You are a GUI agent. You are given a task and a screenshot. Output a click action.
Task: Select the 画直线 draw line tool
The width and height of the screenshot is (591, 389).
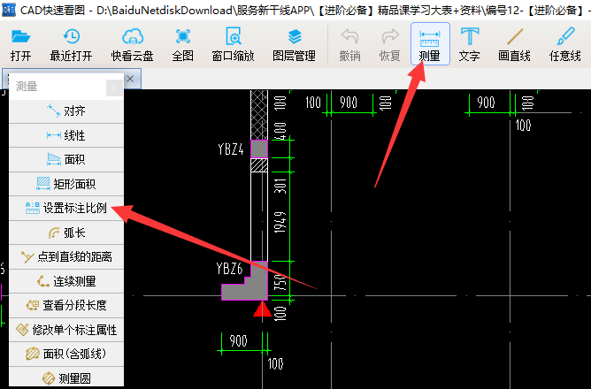pyautogui.click(x=515, y=44)
